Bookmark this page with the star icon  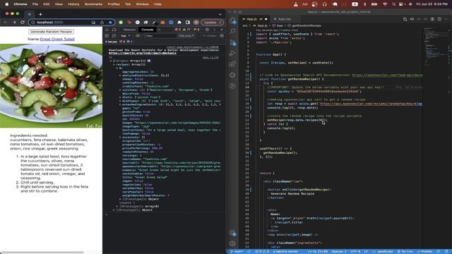tap(110, 22)
